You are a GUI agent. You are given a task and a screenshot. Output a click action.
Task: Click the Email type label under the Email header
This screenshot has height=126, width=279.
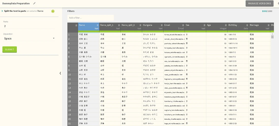(x=181, y=28)
